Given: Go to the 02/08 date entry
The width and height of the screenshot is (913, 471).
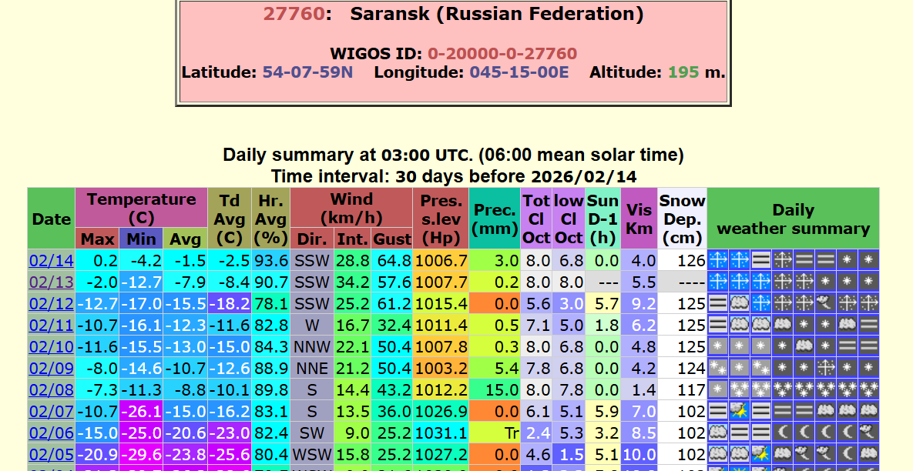Looking at the screenshot, I should [51, 389].
